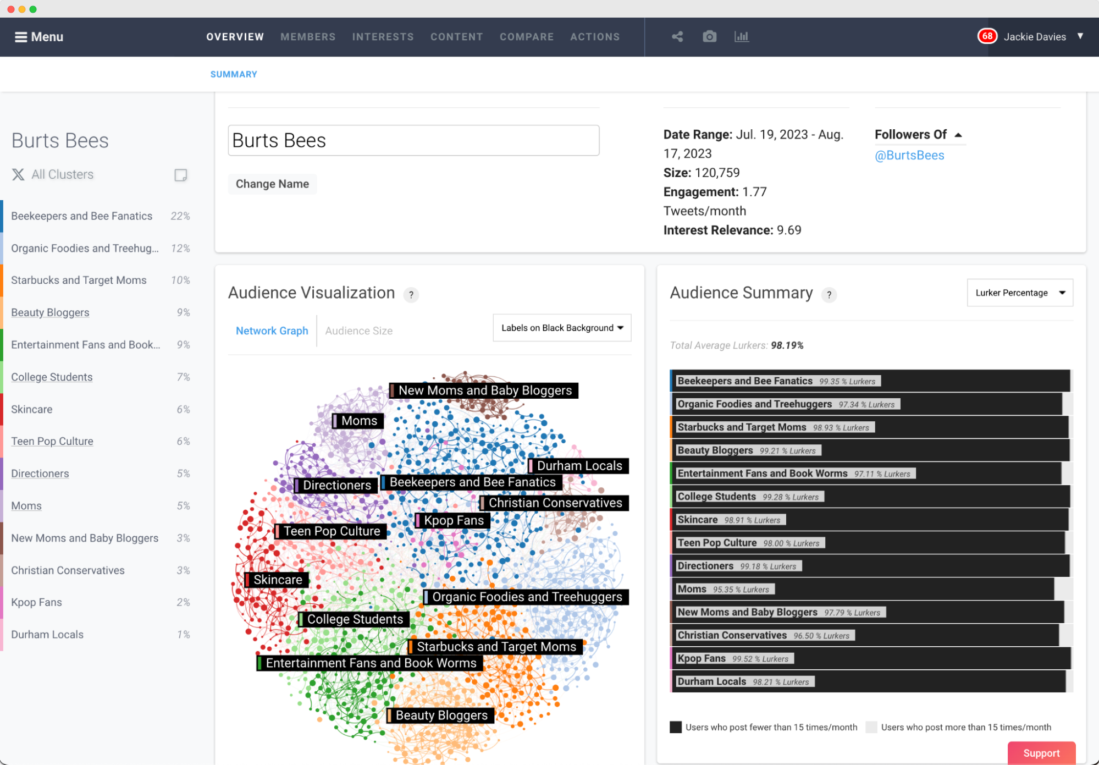The image size is (1099, 765).
Task: Click the notification badge showing 68
Action: click(987, 36)
